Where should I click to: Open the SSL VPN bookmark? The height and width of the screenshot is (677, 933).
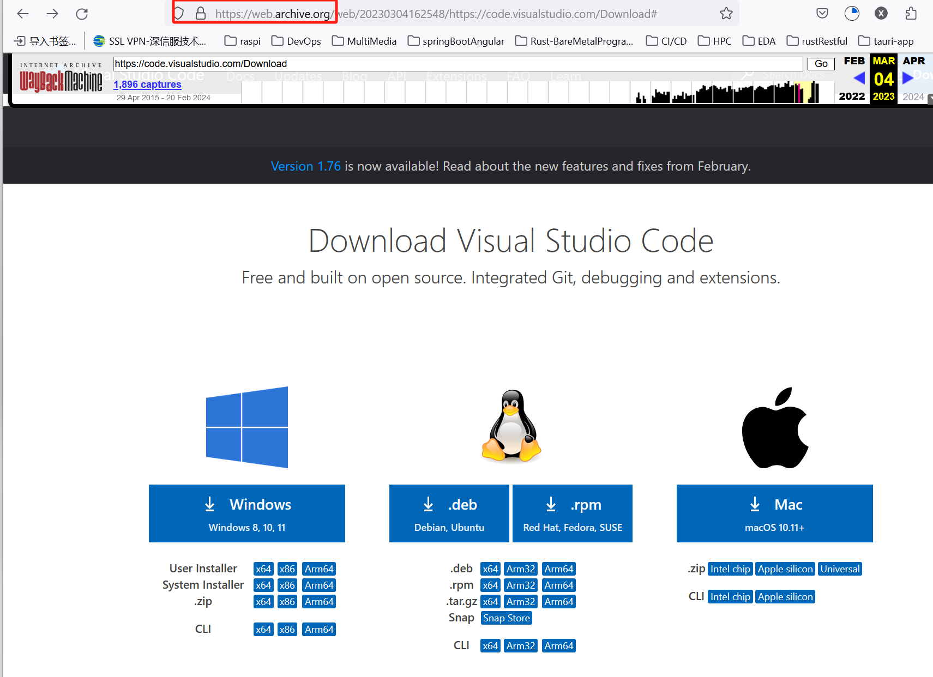[x=150, y=41]
